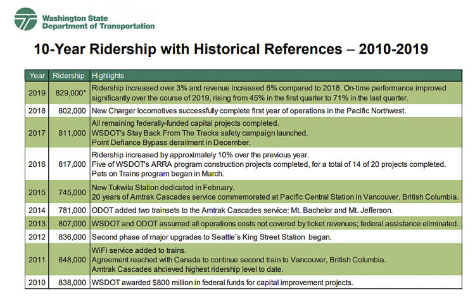Select the Year column header
The height and width of the screenshot is (299, 475).
click(x=37, y=75)
